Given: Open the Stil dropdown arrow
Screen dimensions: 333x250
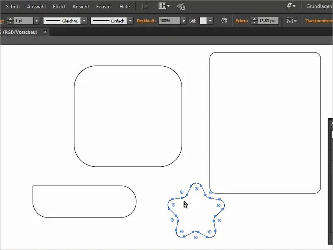Looking at the screenshot, I should (211, 20).
